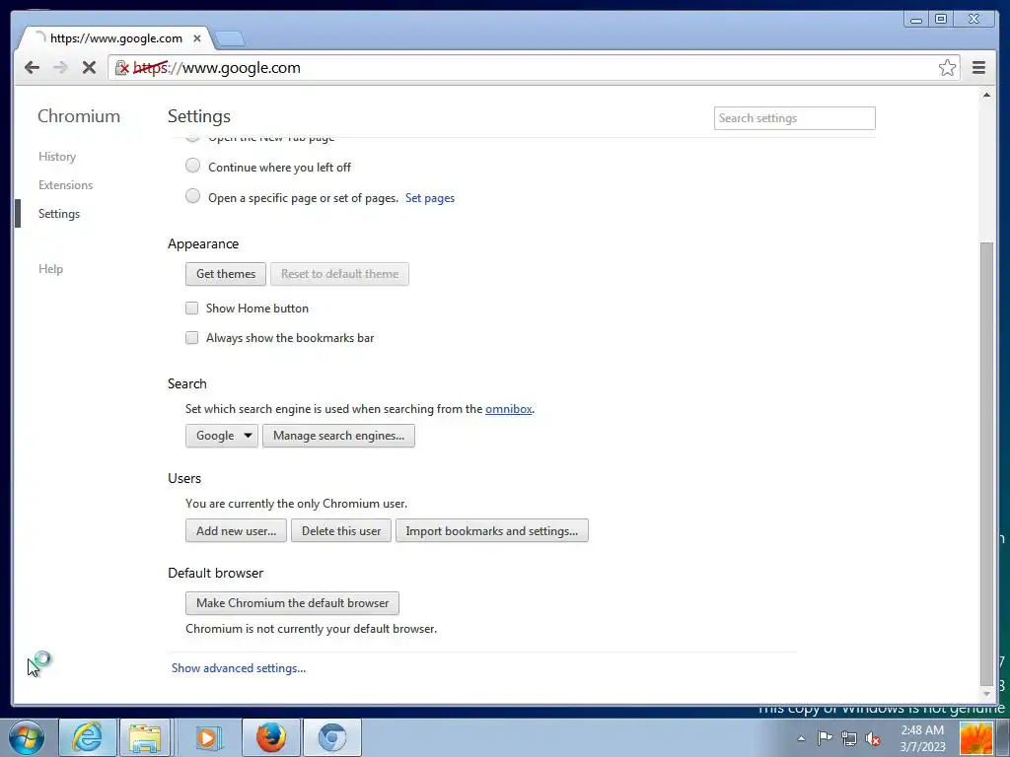
Task: Select the https://www.google.com tab
Action: coord(116,38)
